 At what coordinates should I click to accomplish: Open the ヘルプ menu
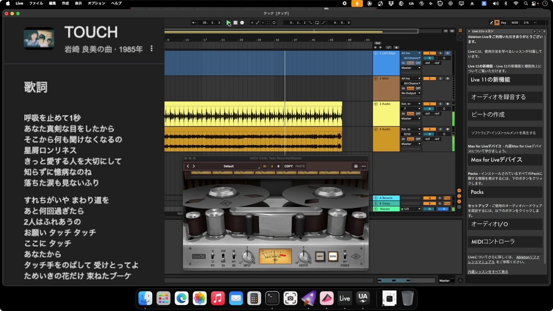coord(116,3)
